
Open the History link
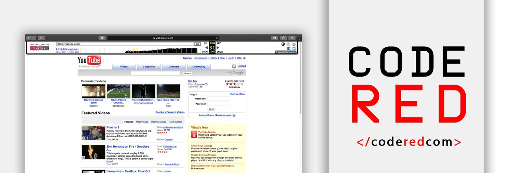coord(214,58)
